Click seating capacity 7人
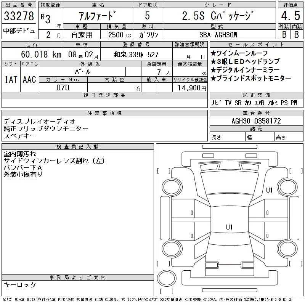The height and width of the screenshot is (305, 305). point(164,72)
